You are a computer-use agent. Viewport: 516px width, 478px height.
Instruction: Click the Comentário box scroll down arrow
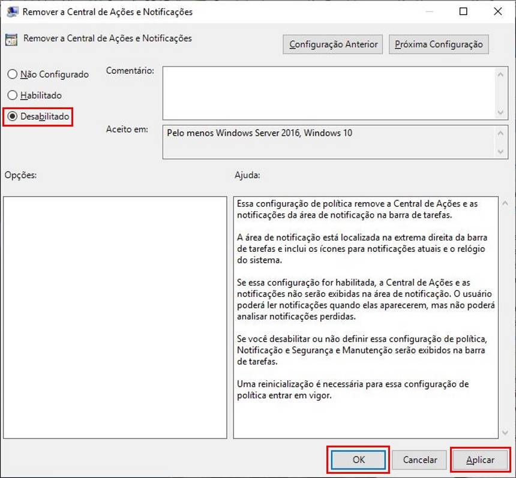click(x=500, y=113)
